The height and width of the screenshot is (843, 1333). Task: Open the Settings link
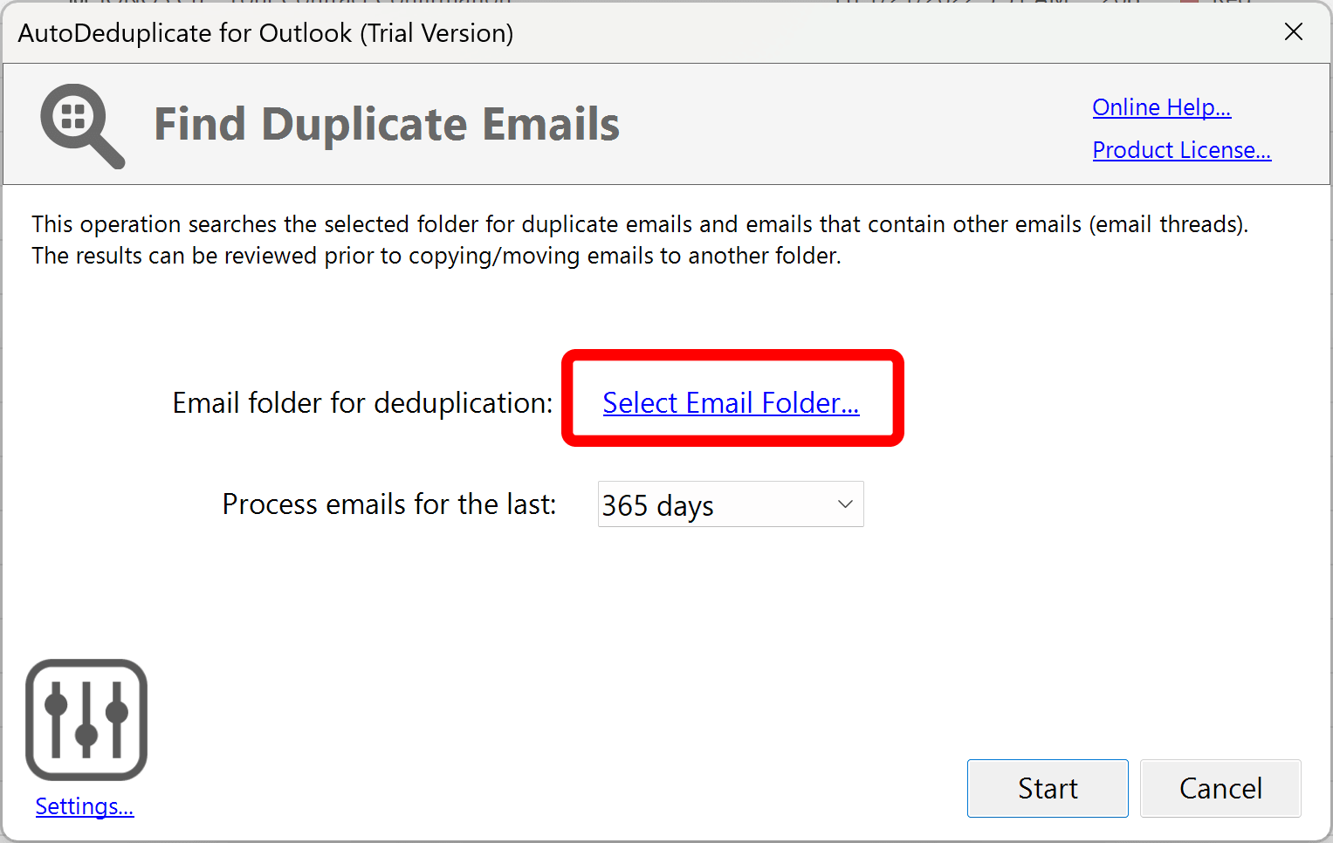click(x=85, y=806)
